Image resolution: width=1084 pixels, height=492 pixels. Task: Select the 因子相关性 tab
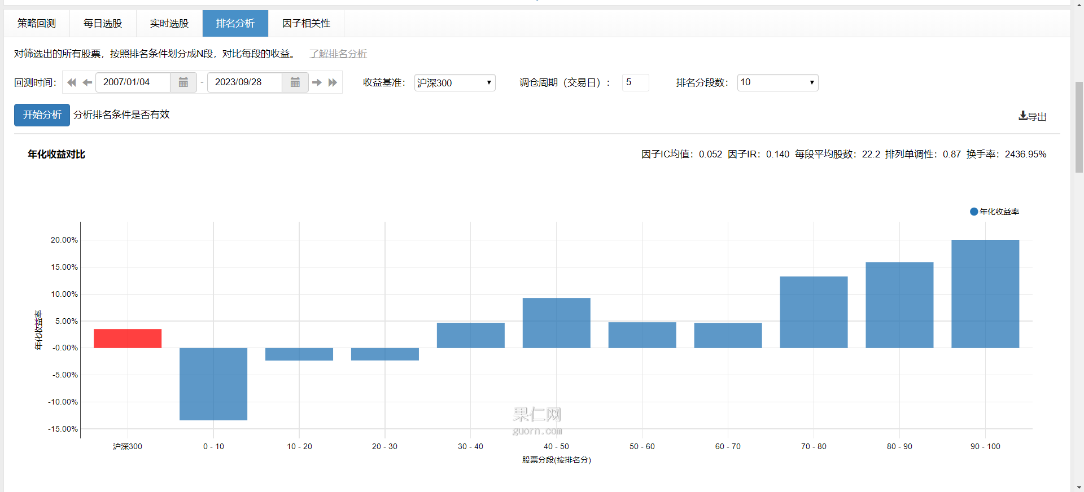pyautogui.click(x=306, y=23)
